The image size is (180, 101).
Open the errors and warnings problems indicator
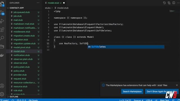tap(21, 100)
